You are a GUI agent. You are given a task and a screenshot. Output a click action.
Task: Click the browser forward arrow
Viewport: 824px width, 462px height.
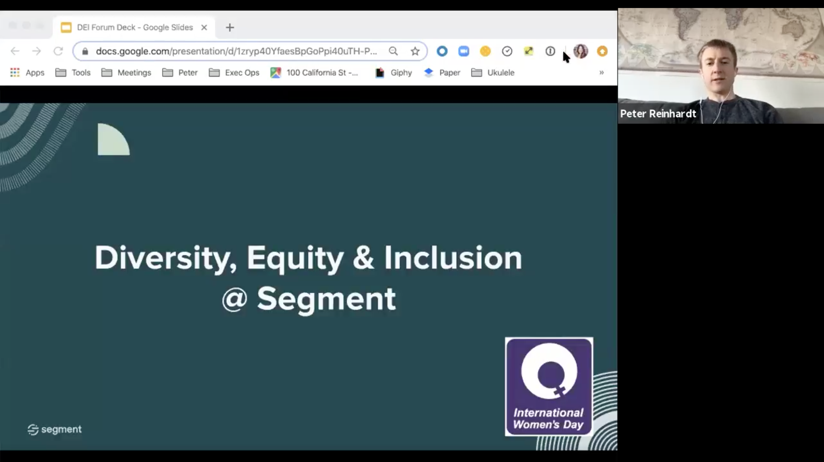tap(36, 51)
